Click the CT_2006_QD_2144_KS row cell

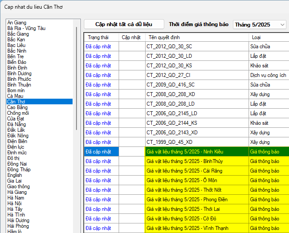[197, 123]
